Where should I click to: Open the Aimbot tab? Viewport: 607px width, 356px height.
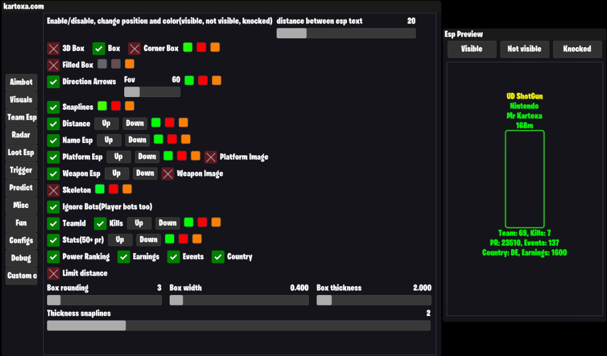pyautogui.click(x=21, y=82)
